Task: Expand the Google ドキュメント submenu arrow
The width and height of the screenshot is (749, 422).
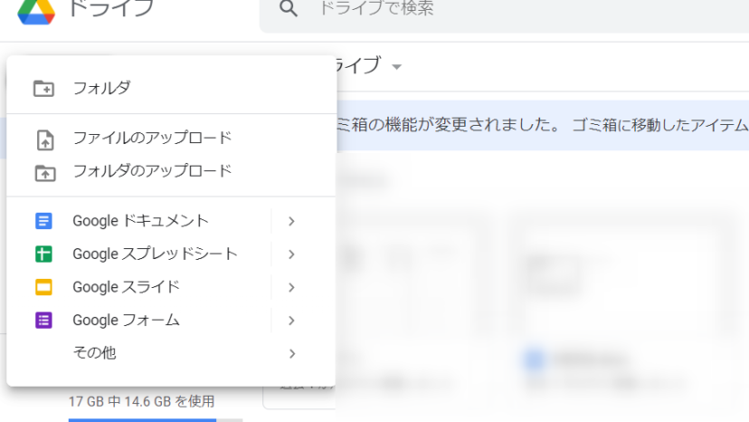Action: (x=291, y=221)
